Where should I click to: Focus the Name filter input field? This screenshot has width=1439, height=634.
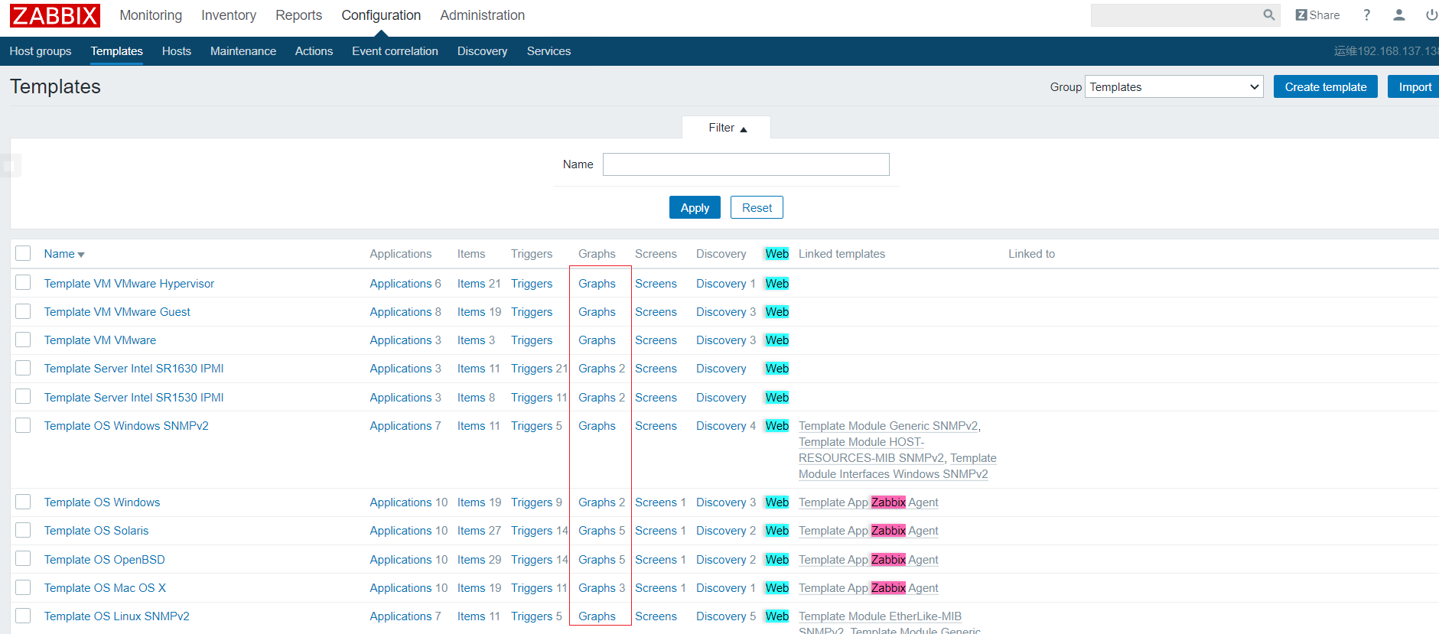click(x=746, y=164)
